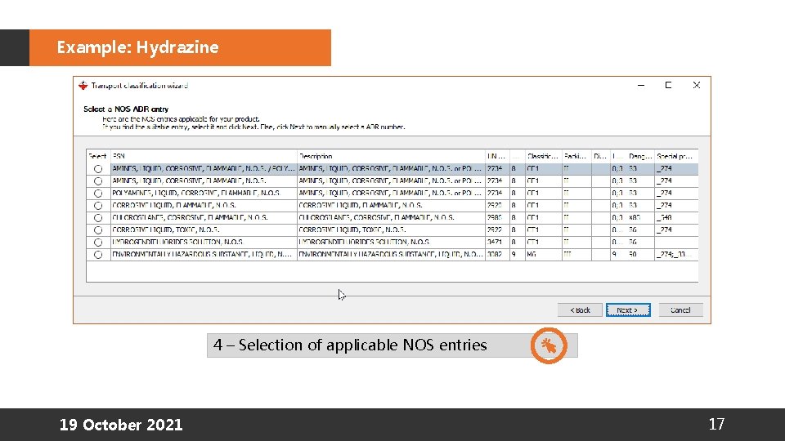Image resolution: width=785 pixels, height=441 pixels.
Task: Select radio for AMINES / POLYAMINES combined entry
Action: [x=98, y=169]
